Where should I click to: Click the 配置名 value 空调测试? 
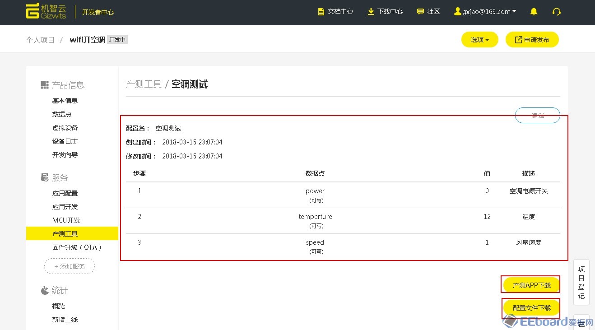(x=168, y=128)
